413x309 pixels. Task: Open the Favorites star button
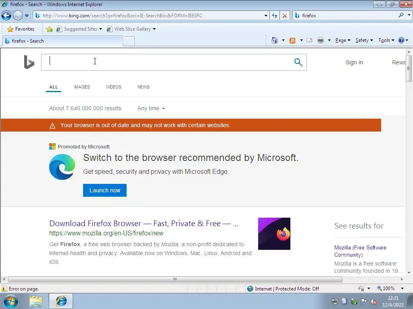(x=21, y=29)
